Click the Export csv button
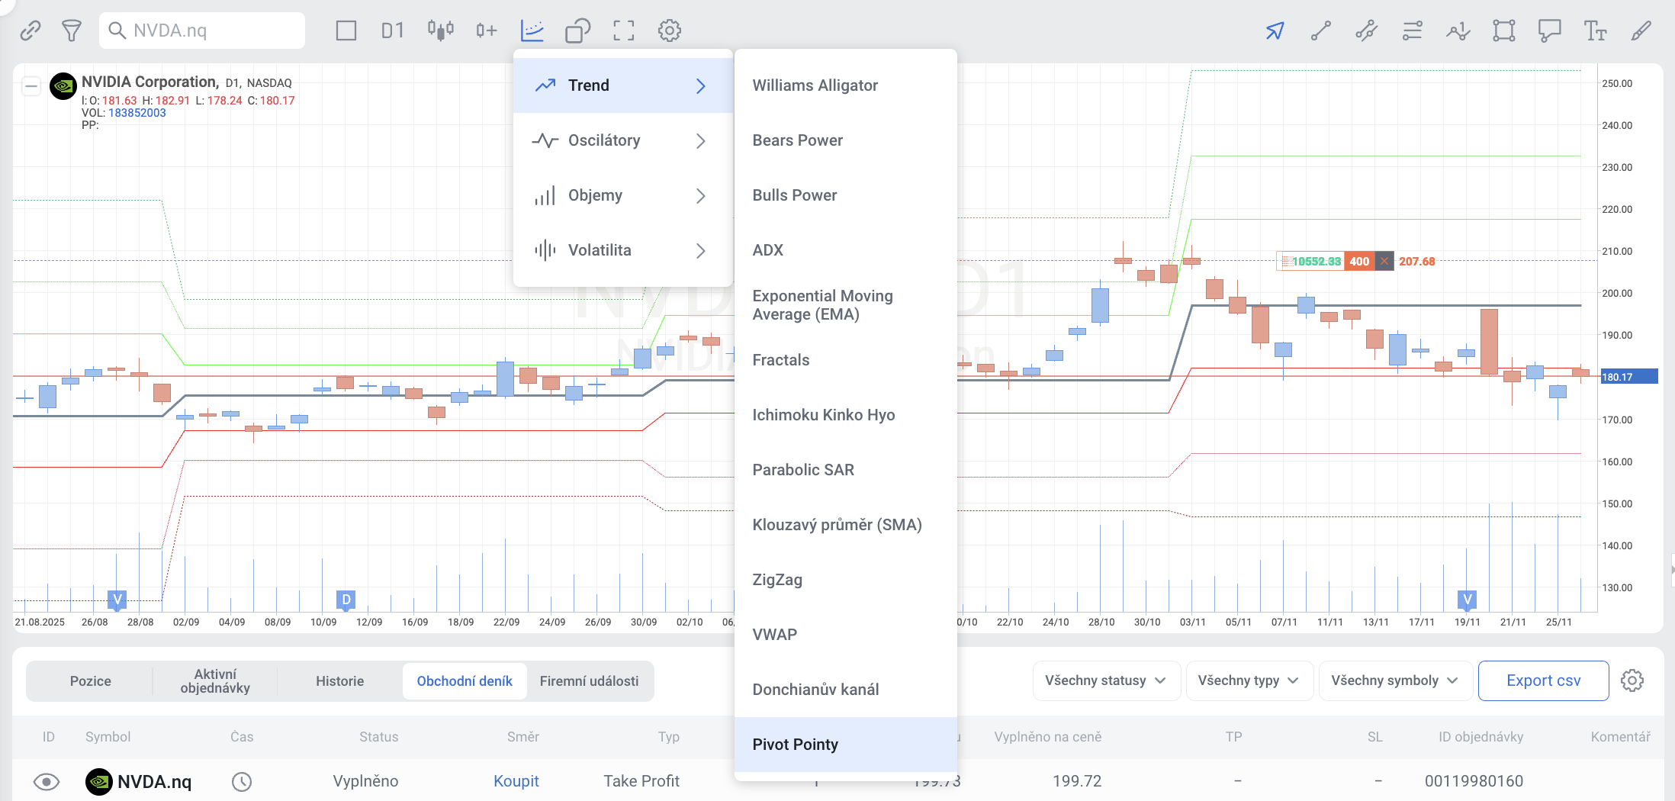 point(1544,680)
